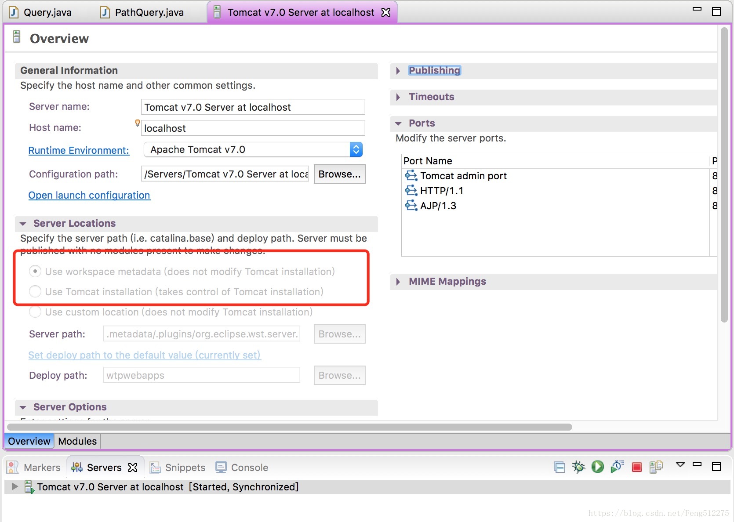This screenshot has width=734, height=522.
Task: Minimize the Servers panel
Action: [x=697, y=464]
